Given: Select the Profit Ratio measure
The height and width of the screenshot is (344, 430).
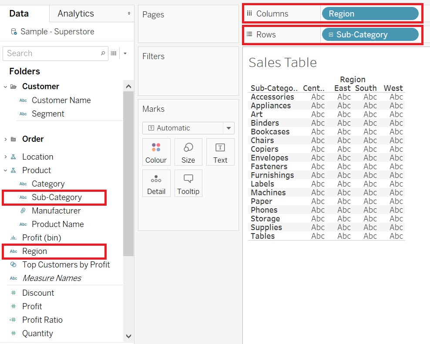Looking at the screenshot, I should (x=42, y=320).
